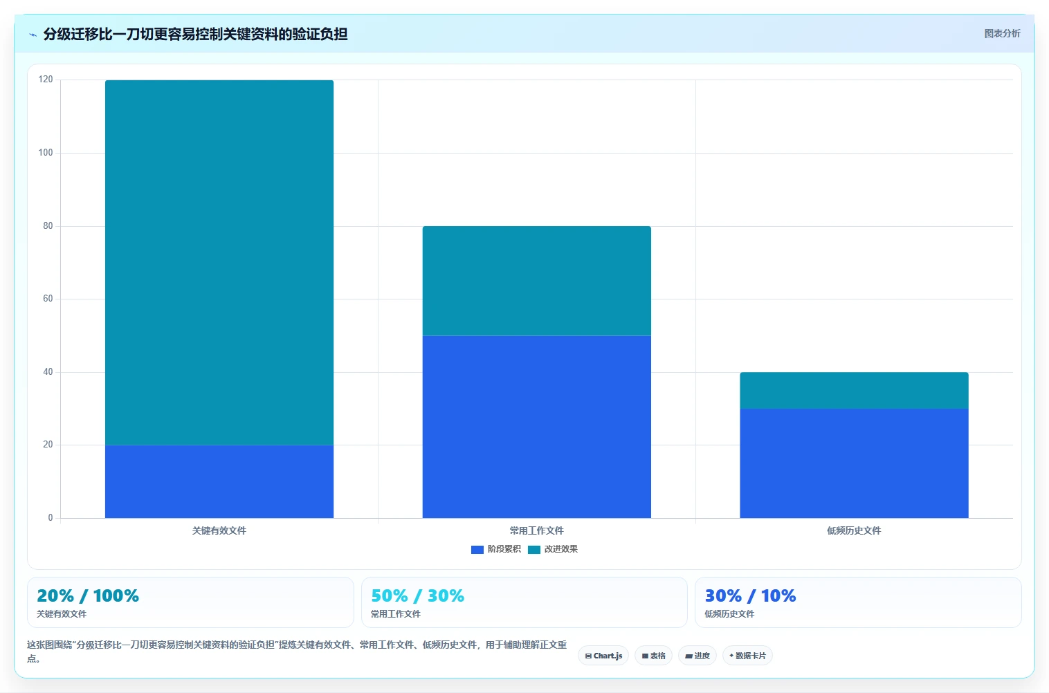Image resolution: width=1049 pixels, height=693 pixels.
Task: Click the blue bar segment for 关键有效文件
Action: pyautogui.click(x=219, y=481)
